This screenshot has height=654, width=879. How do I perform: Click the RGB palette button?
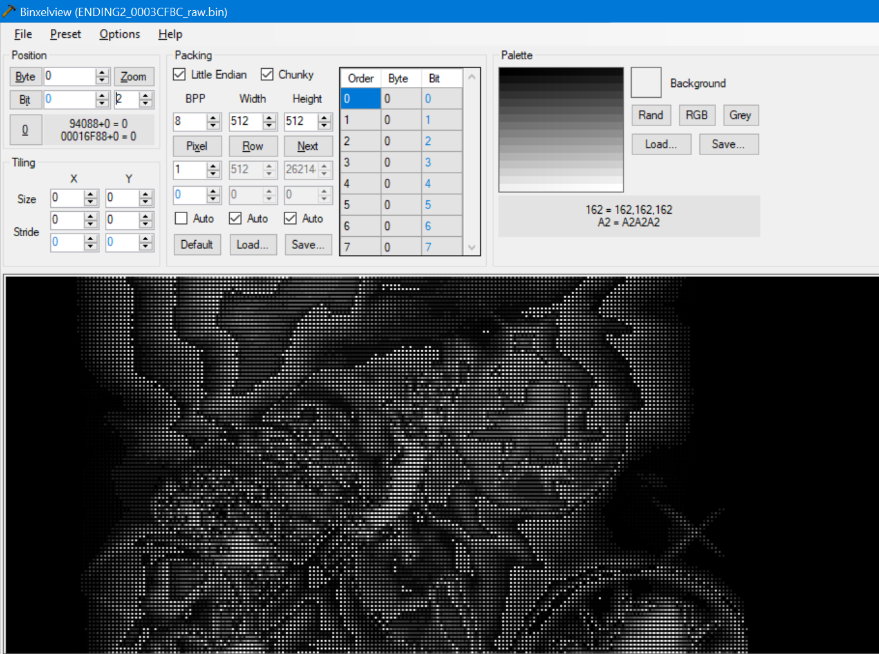696,115
